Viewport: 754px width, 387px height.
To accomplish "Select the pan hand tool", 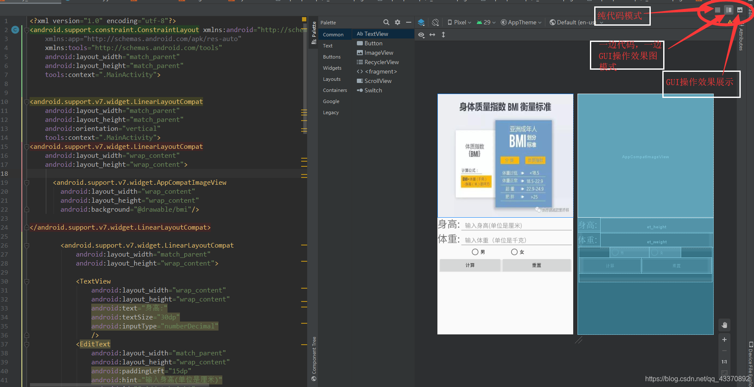I will tap(724, 325).
